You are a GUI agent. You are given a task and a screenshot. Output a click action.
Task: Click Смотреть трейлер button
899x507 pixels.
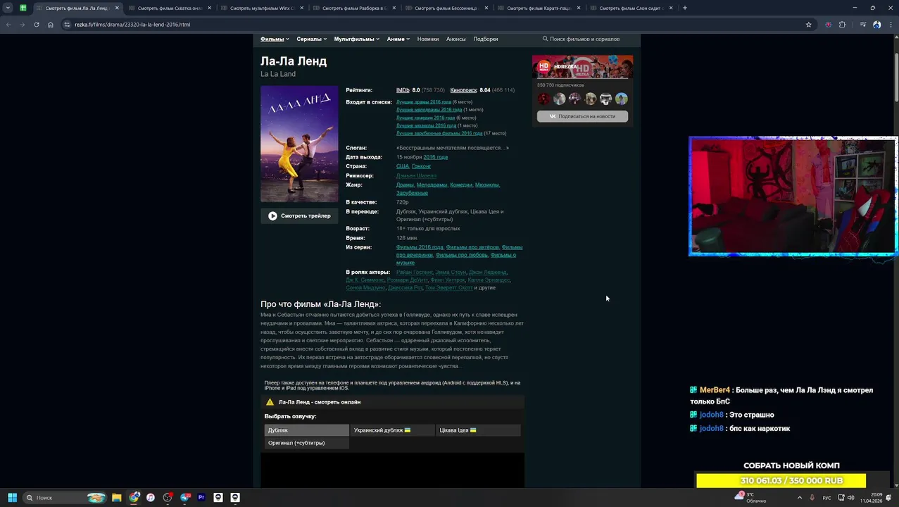(x=299, y=216)
